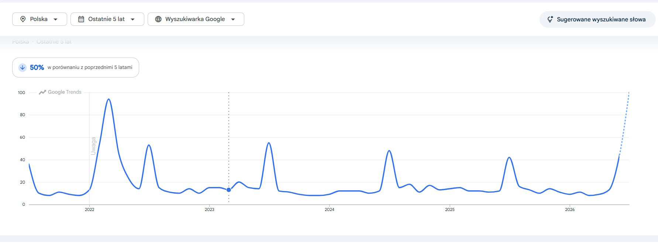Click the Google Trends logo on the chart
This screenshot has height=246, width=658.
click(x=60, y=92)
